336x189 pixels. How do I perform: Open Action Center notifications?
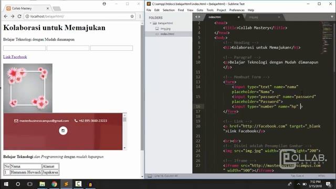tap(329, 184)
